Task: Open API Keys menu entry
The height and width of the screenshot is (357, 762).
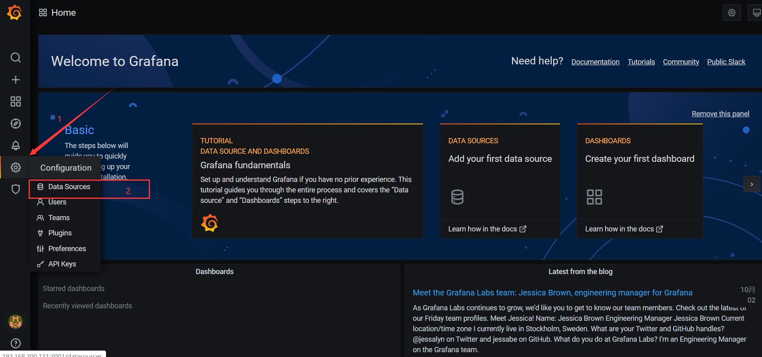Action: click(62, 264)
